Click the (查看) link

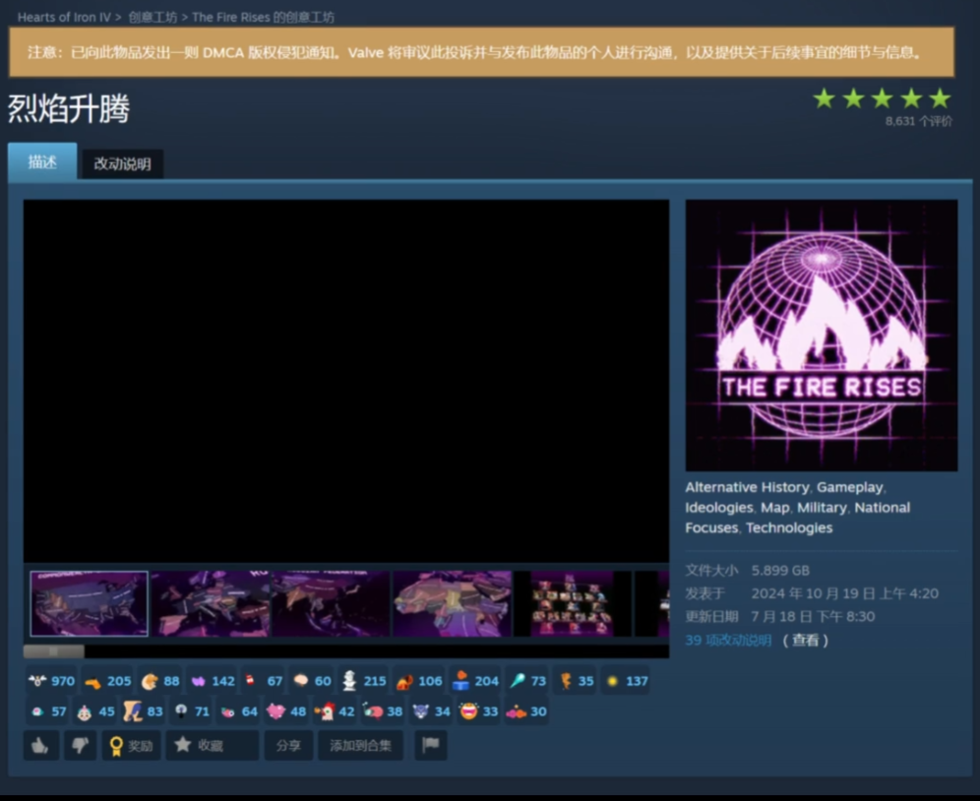tap(806, 641)
